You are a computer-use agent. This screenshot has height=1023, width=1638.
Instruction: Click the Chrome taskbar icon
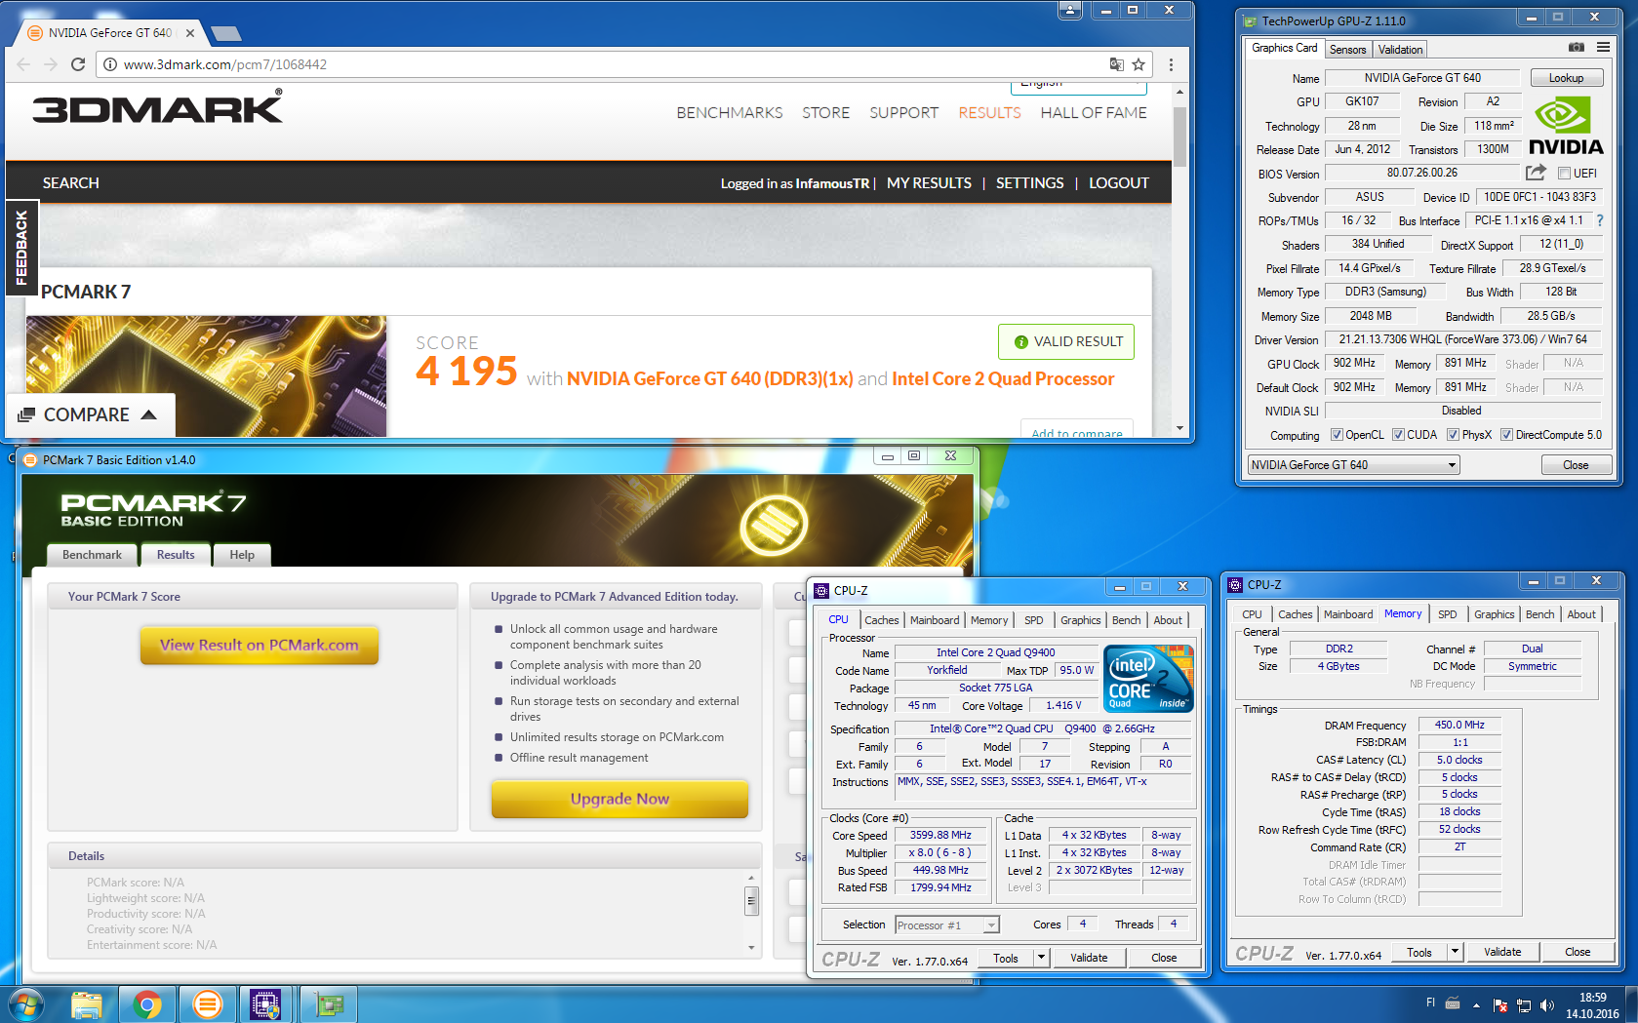147,1003
